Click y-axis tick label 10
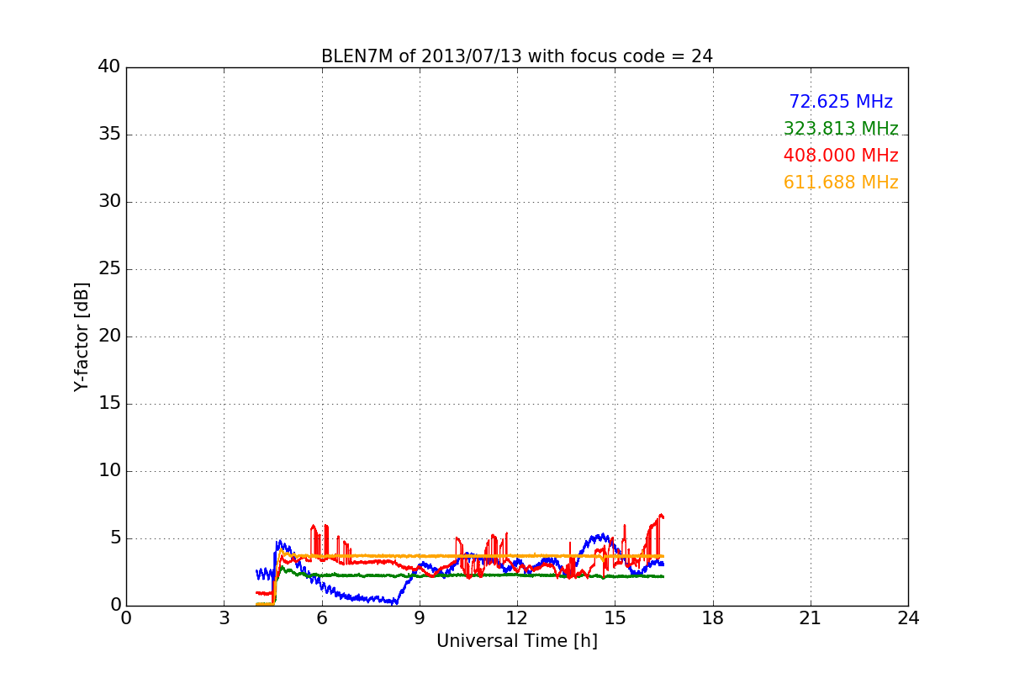 [x=109, y=471]
